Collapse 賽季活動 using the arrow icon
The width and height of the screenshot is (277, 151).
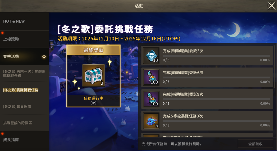pyautogui.click(x=44, y=57)
